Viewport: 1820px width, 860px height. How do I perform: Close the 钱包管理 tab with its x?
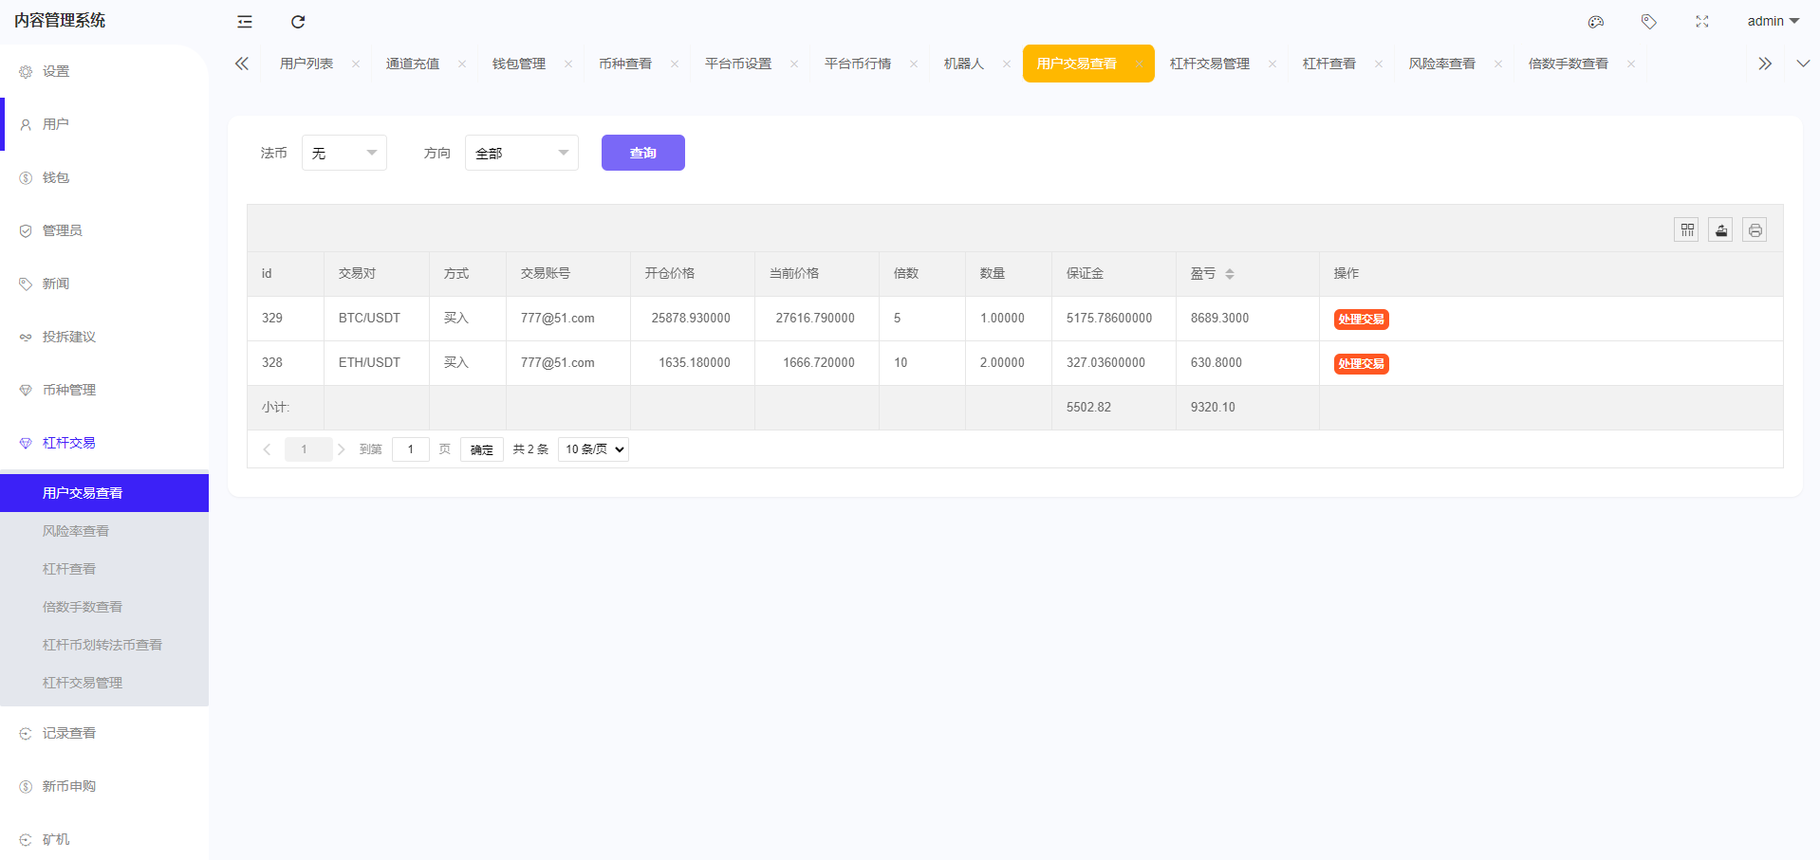click(567, 63)
